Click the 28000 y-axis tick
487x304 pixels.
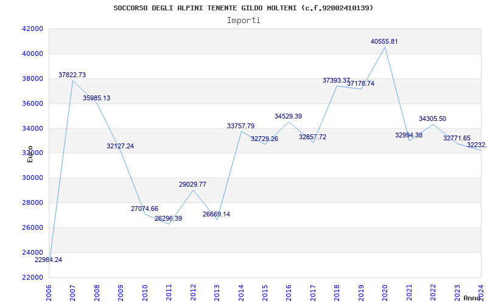[x=32, y=202]
